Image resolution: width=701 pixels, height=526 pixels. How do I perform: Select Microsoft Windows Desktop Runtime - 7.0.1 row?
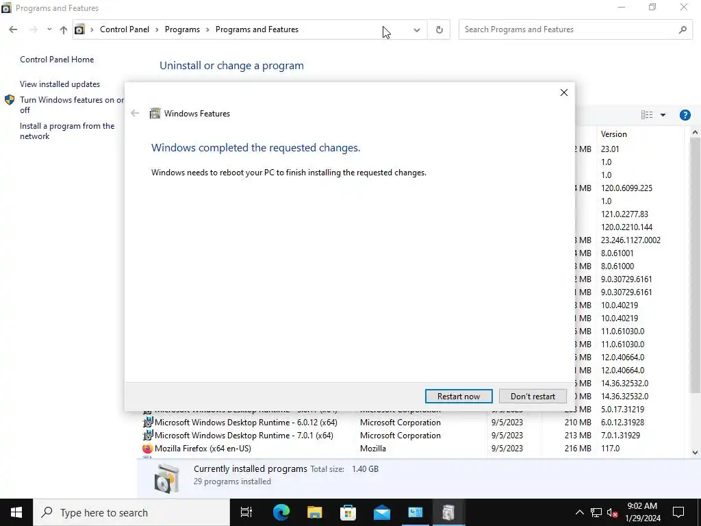pyautogui.click(x=411, y=435)
